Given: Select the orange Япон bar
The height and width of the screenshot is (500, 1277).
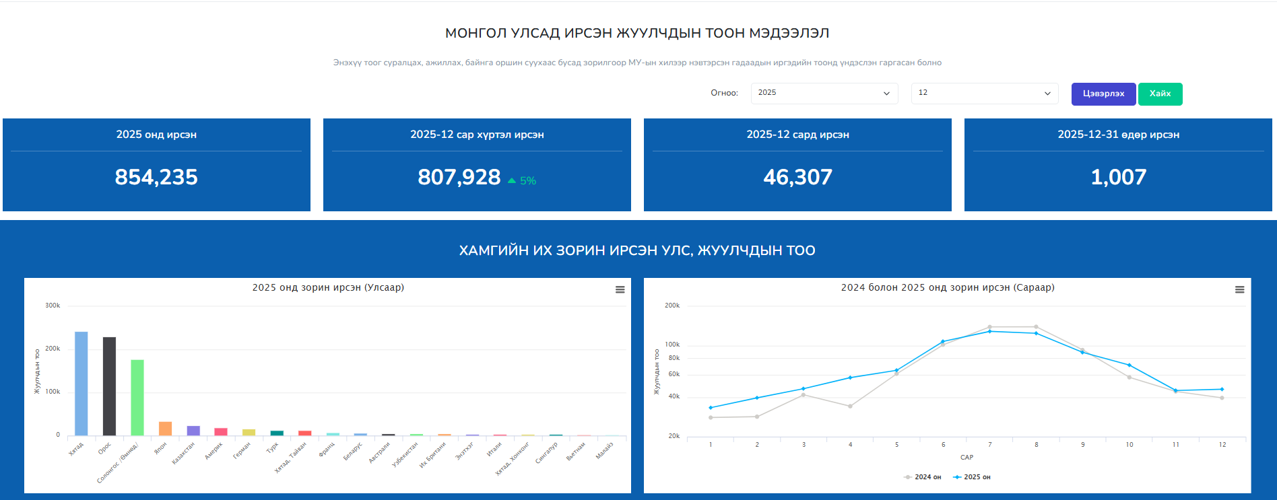Looking at the screenshot, I should (165, 429).
